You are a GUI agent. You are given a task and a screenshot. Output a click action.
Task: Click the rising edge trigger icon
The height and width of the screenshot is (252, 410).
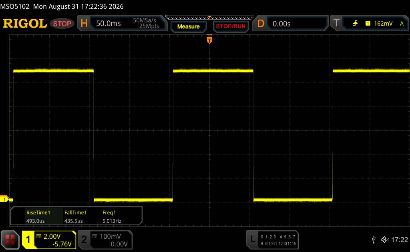(355, 24)
